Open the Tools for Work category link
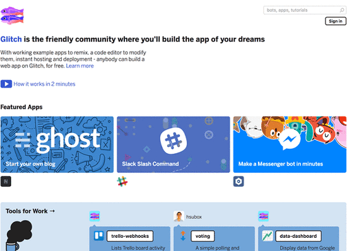Viewport: 347px width, 251px height. pos(30,211)
